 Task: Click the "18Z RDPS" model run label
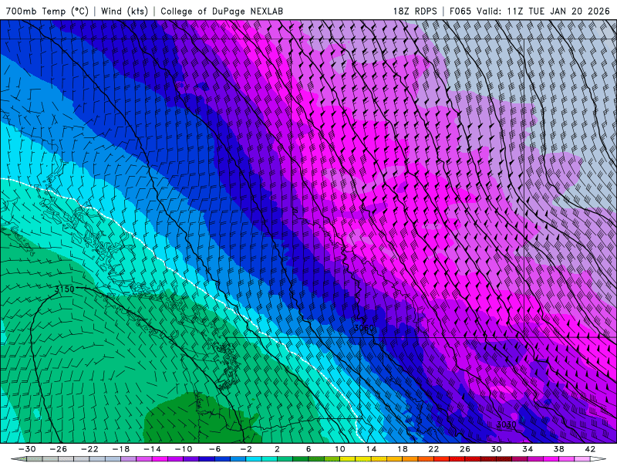click(415, 11)
